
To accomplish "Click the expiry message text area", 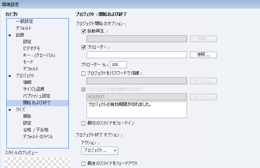I will click(137, 110).
